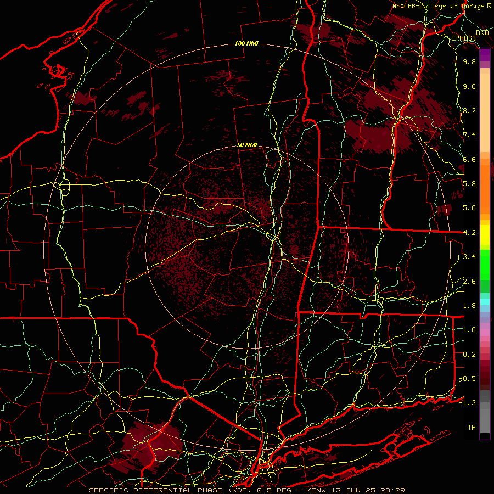Select the 9.8 value on the scale
Image resolution: width=494 pixels, height=494 pixels.
coord(469,62)
